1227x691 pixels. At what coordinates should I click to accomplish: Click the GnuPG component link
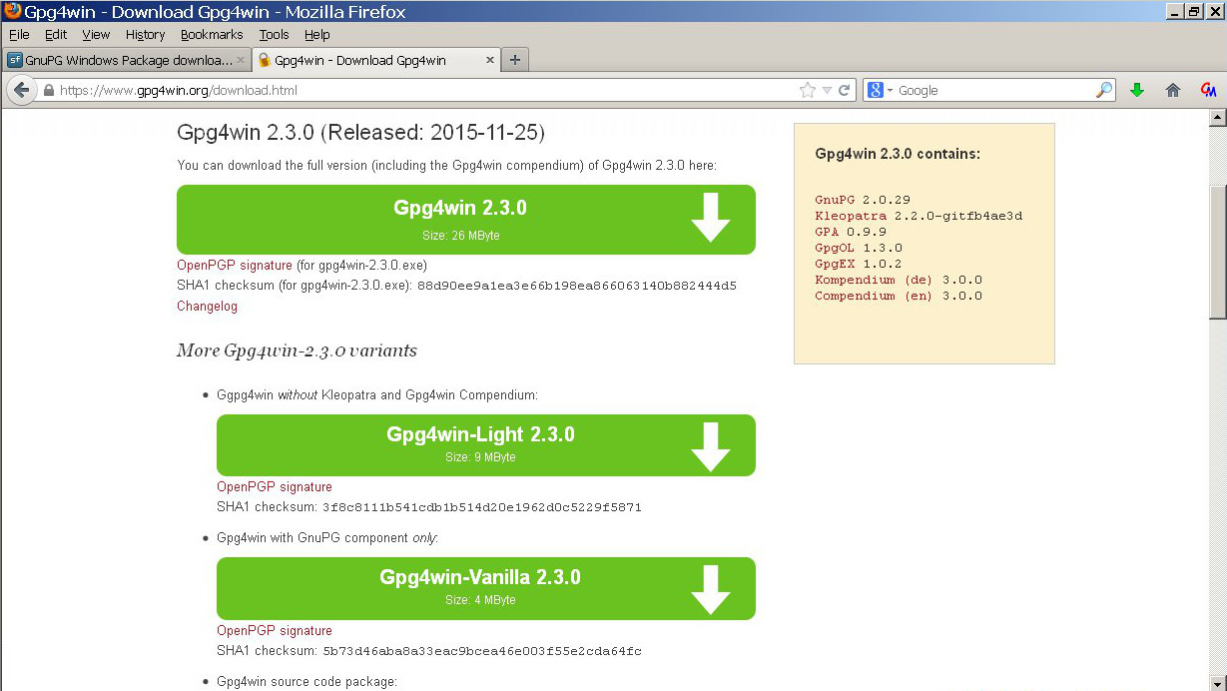835,200
